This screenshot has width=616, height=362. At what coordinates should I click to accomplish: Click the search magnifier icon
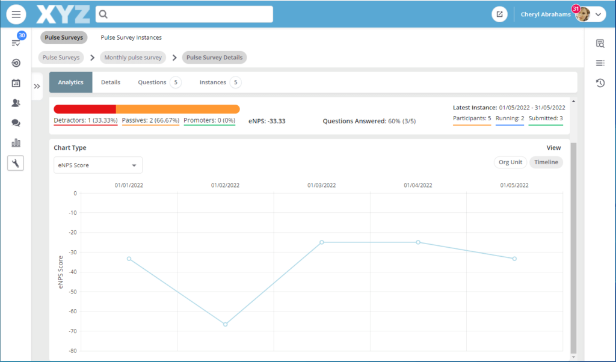point(103,14)
